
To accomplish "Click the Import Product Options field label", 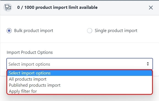I will pos(29,52).
